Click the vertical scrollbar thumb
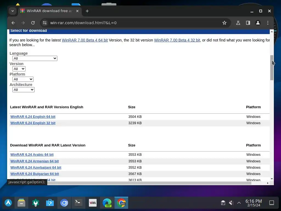 [272, 68]
